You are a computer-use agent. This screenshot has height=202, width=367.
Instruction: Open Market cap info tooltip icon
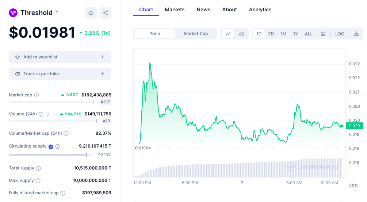[37, 95]
